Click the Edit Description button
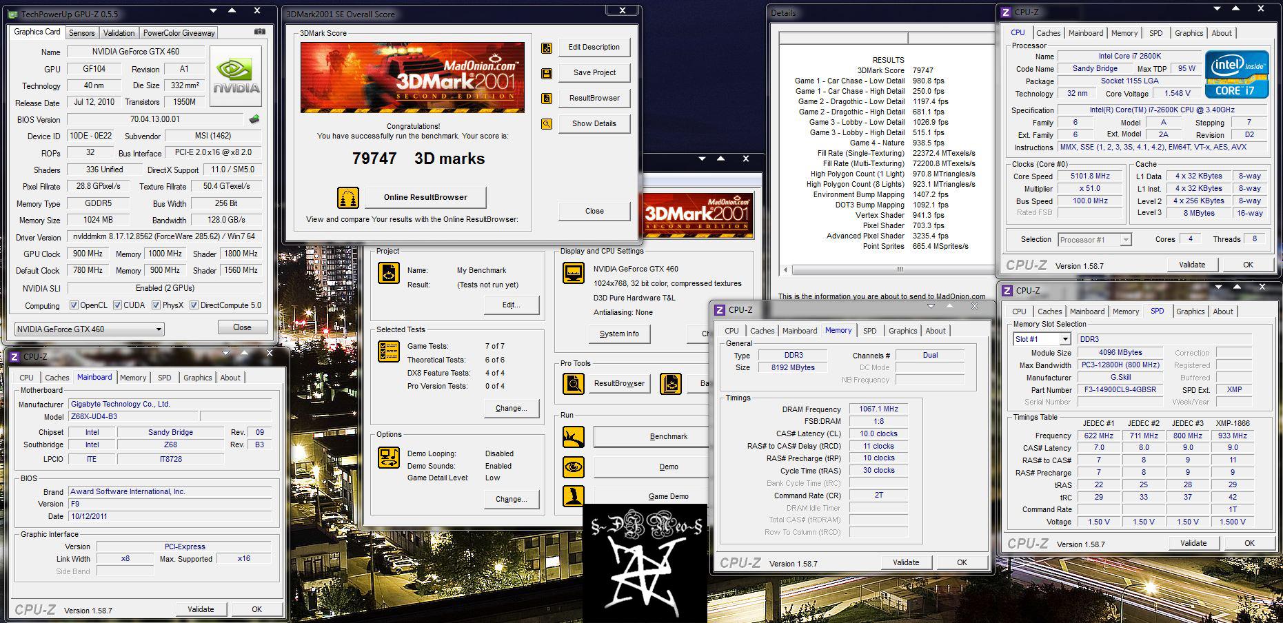The height and width of the screenshot is (623, 1283). tap(594, 48)
